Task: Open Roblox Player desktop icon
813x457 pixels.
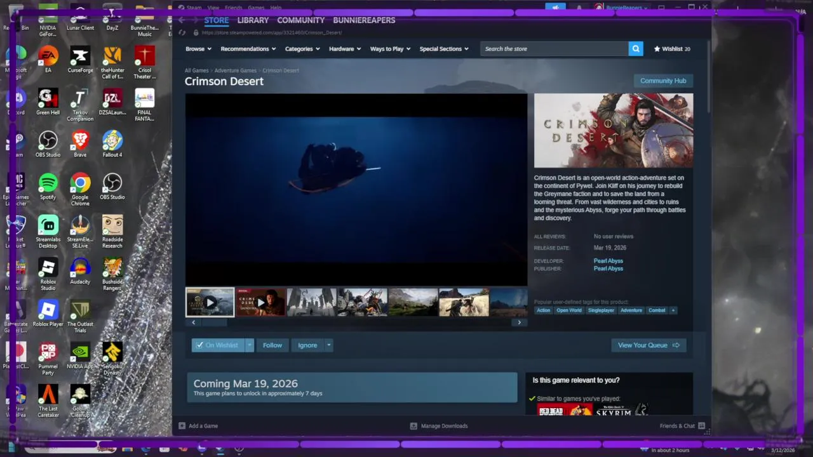Action: 48,314
